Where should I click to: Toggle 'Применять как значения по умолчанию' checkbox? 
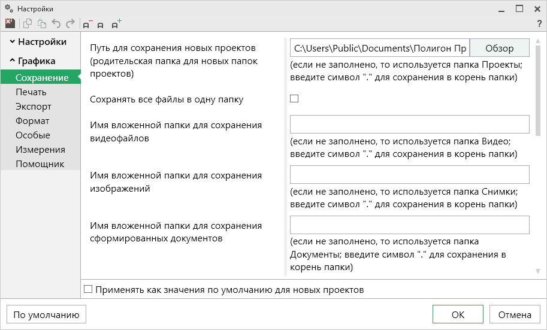(89, 289)
